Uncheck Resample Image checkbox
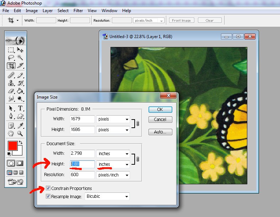 pyautogui.click(x=48, y=196)
